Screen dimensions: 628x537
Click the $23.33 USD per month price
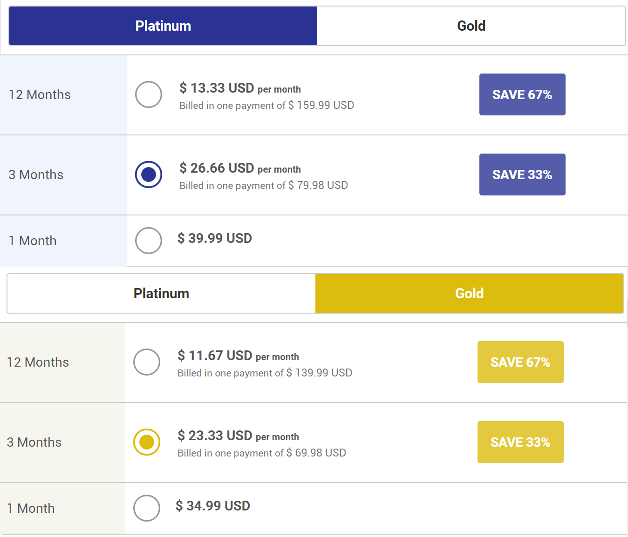(238, 436)
